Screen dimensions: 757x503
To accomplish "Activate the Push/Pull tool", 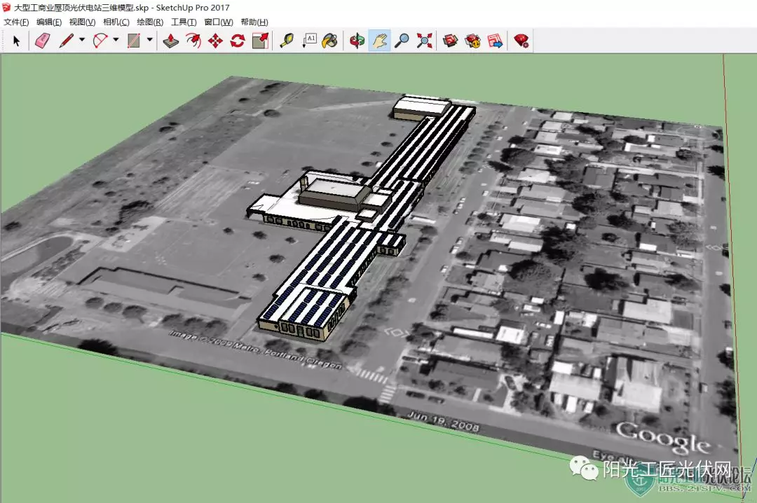I will click(x=170, y=41).
